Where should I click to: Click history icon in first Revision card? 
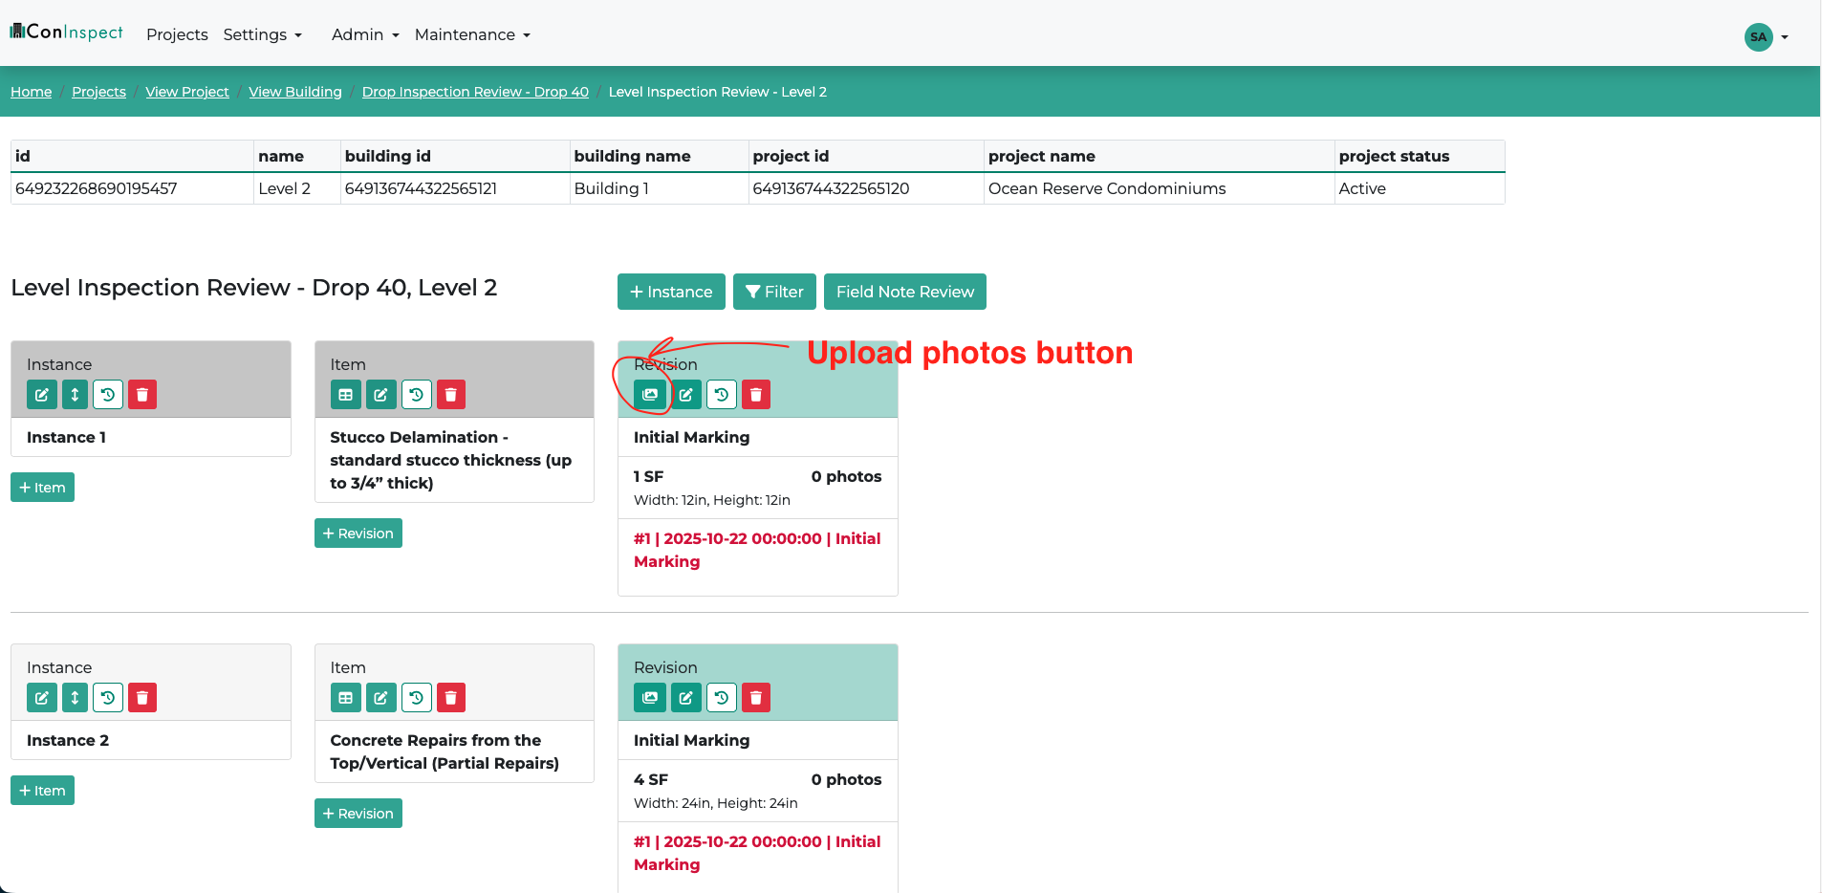coord(721,395)
